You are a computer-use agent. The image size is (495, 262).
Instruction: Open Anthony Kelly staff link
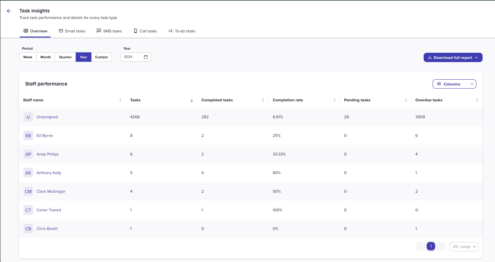click(49, 173)
